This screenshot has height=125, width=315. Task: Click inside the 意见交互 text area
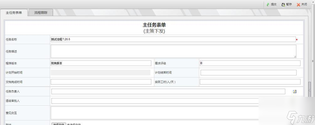(155, 113)
